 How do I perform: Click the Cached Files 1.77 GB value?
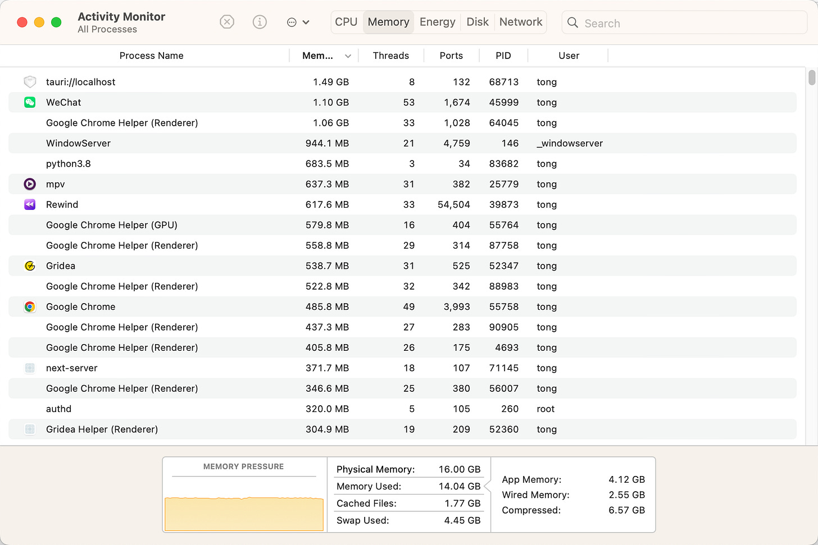tap(462, 503)
